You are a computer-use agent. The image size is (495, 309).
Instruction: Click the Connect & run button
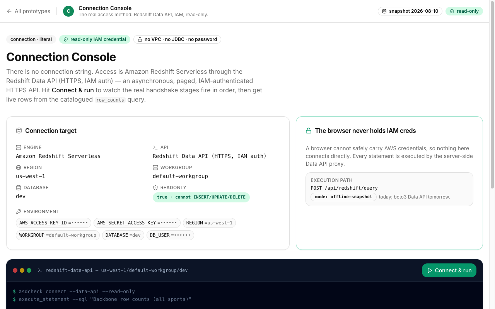pyautogui.click(x=449, y=270)
